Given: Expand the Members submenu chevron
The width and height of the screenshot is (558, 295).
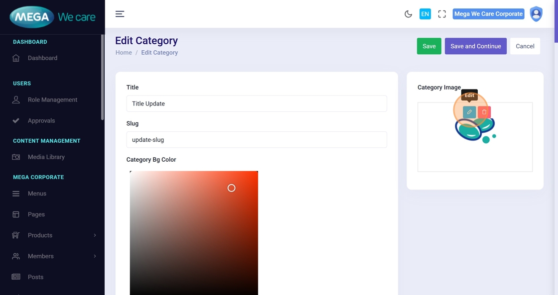Looking at the screenshot, I should tap(95, 256).
